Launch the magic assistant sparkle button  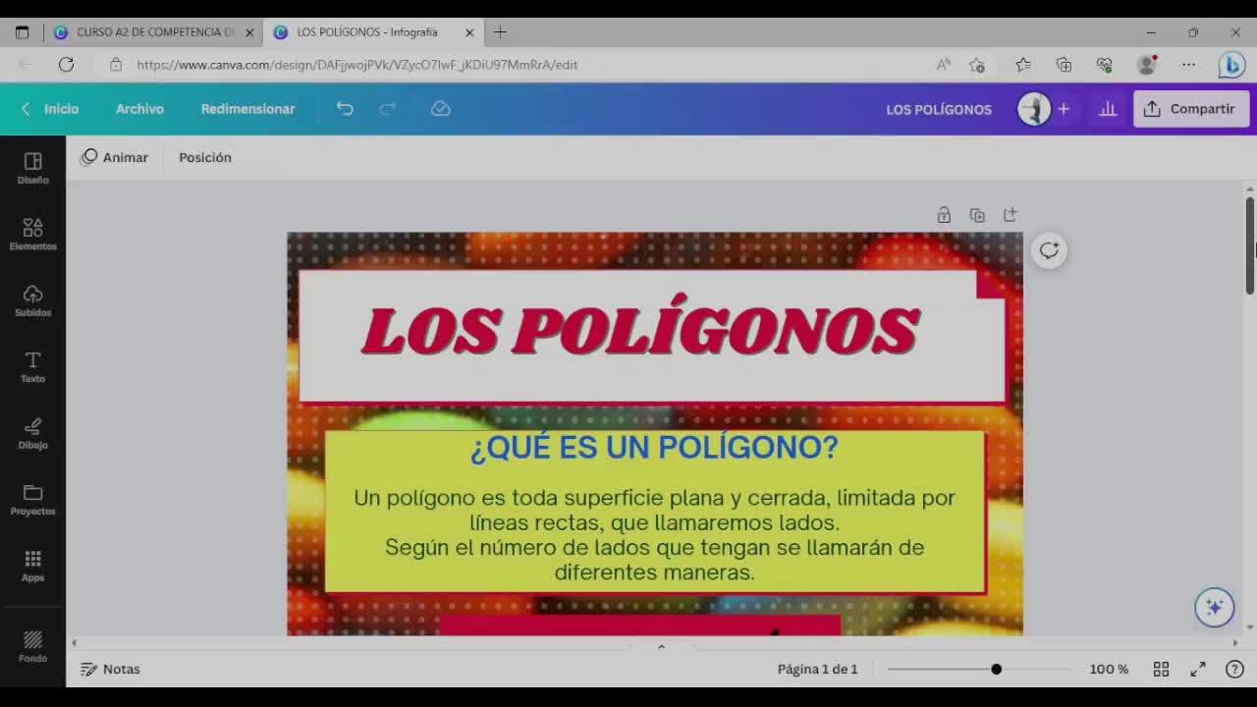[x=1214, y=607]
